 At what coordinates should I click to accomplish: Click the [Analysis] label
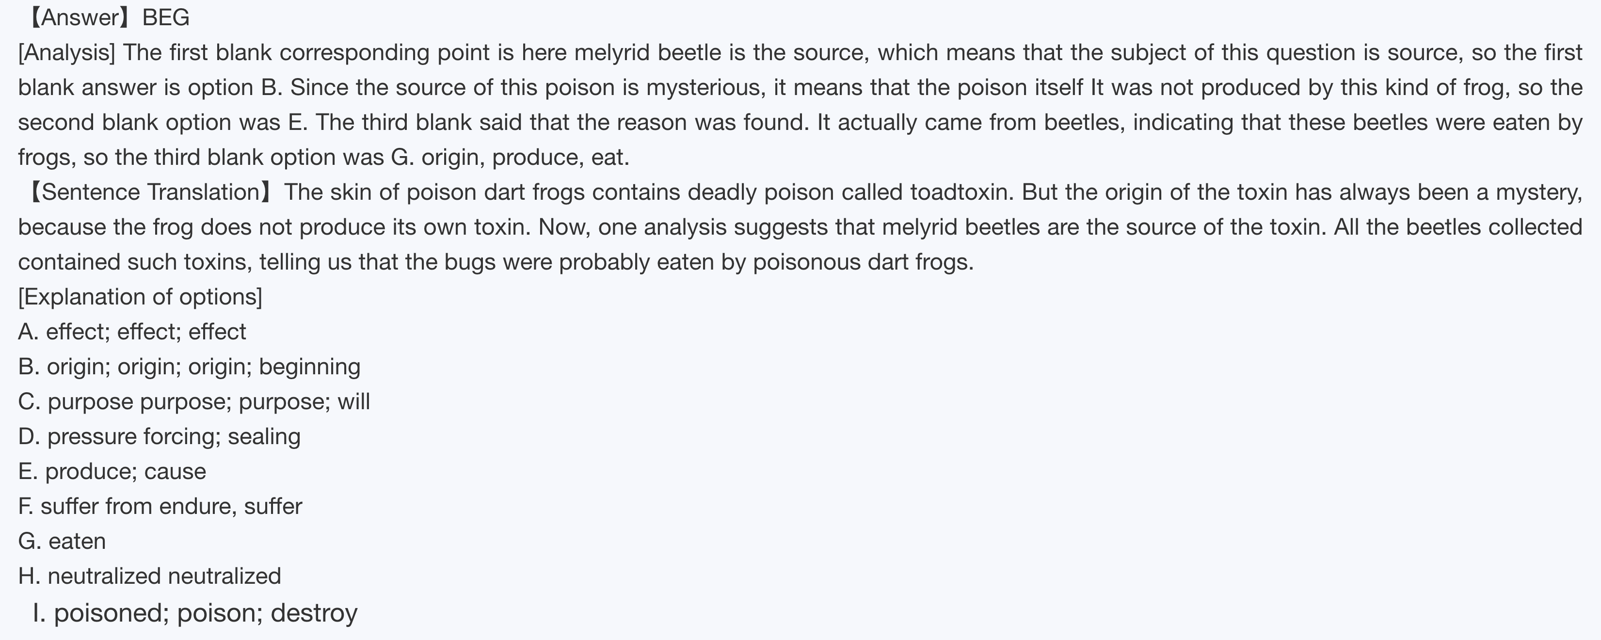(66, 53)
